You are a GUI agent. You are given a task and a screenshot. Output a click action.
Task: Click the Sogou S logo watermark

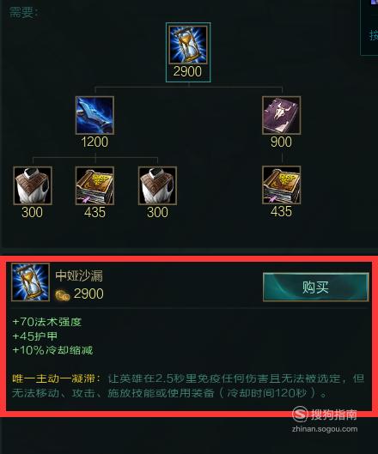click(300, 414)
